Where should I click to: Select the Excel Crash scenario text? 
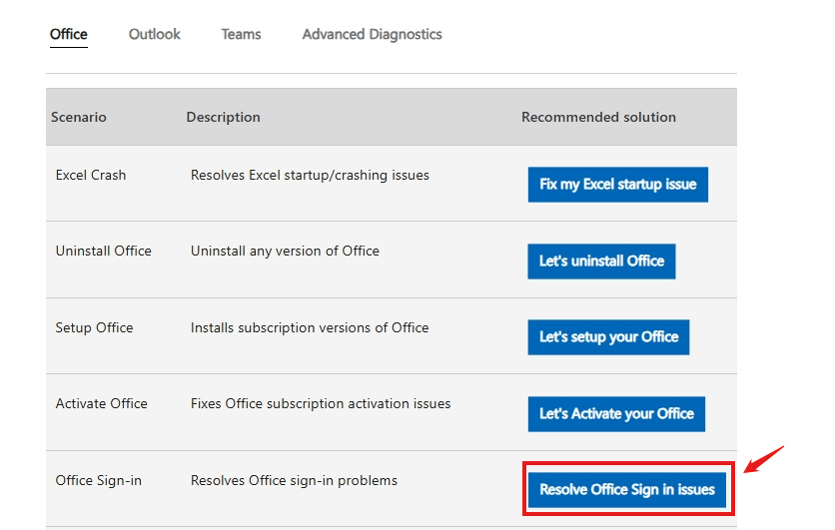point(91,175)
